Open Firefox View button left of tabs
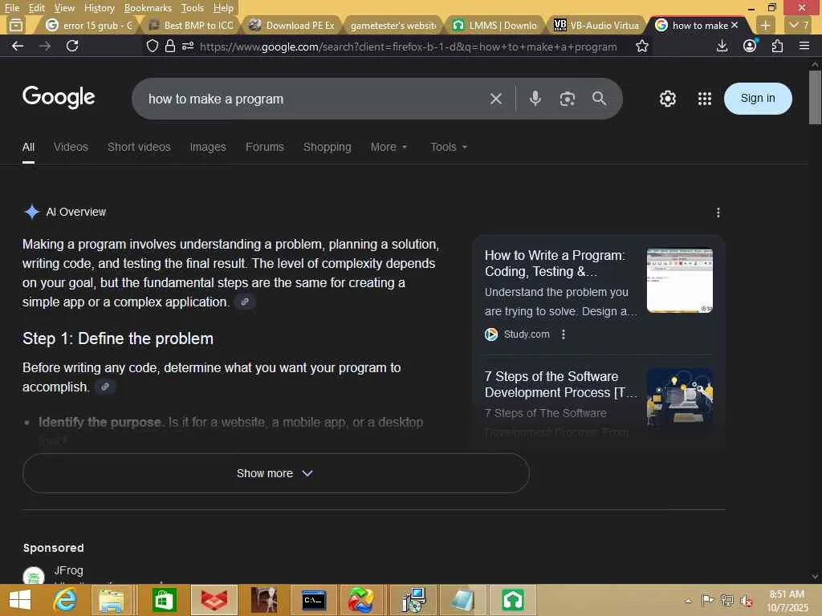This screenshot has height=616, width=822. click(x=16, y=25)
